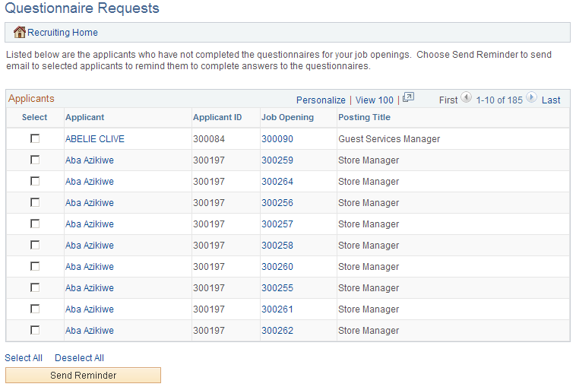Click Store Manager text in 300255 row
The image size is (576, 387).
(369, 288)
